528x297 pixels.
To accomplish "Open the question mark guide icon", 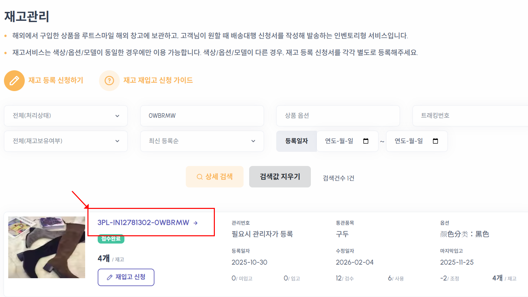I will tap(109, 80).
